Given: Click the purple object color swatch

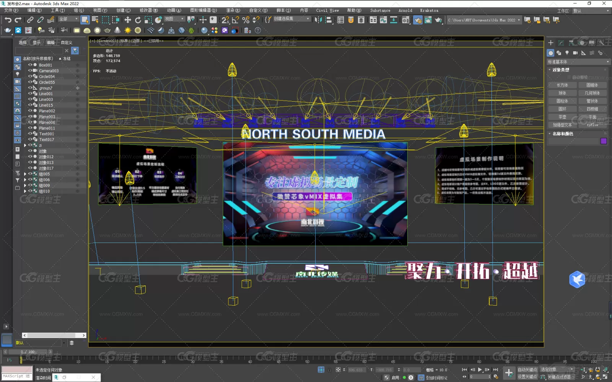Looking at the screenshot, I should point(604,141).
